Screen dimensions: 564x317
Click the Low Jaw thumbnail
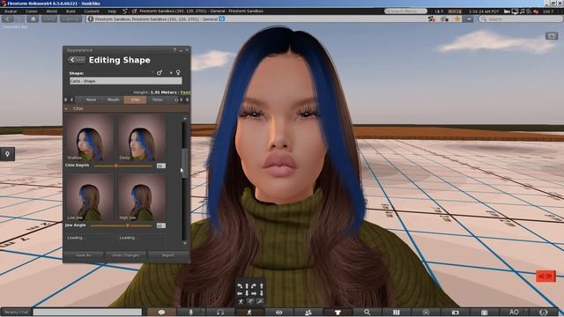pos(89,197)
